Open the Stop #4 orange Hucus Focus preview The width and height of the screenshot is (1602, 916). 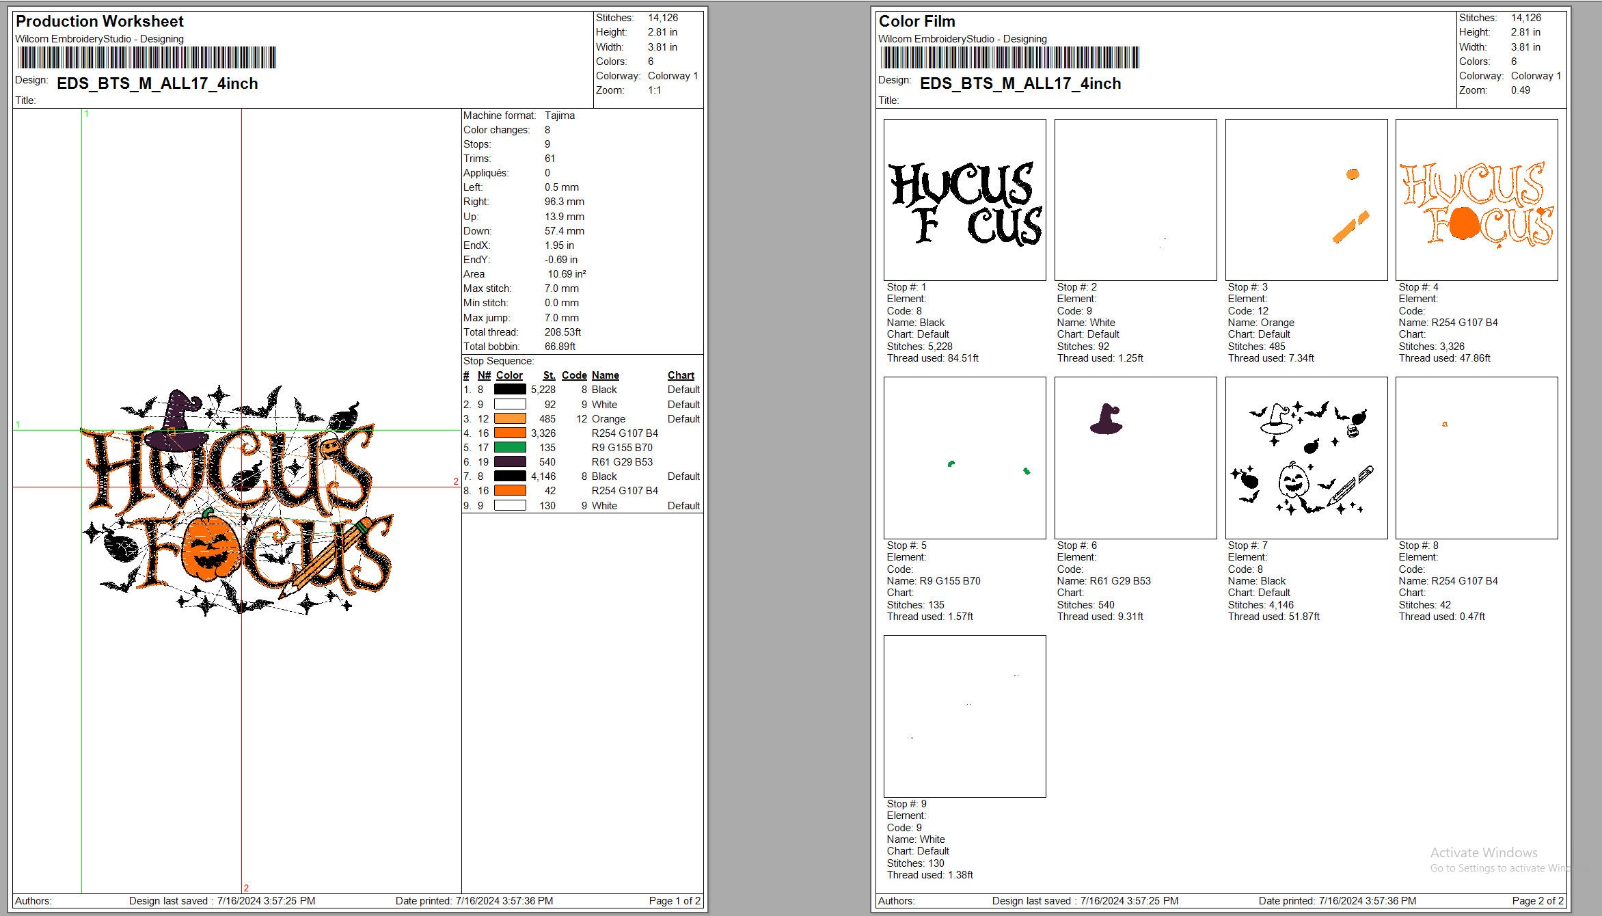(1476, 198)
